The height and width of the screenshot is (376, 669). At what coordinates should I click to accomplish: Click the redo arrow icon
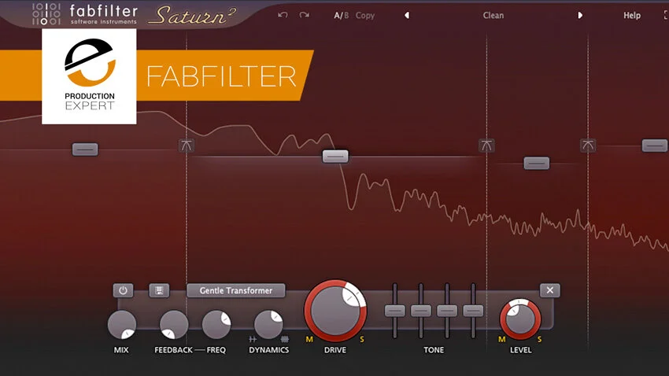(x=305, y=15)
